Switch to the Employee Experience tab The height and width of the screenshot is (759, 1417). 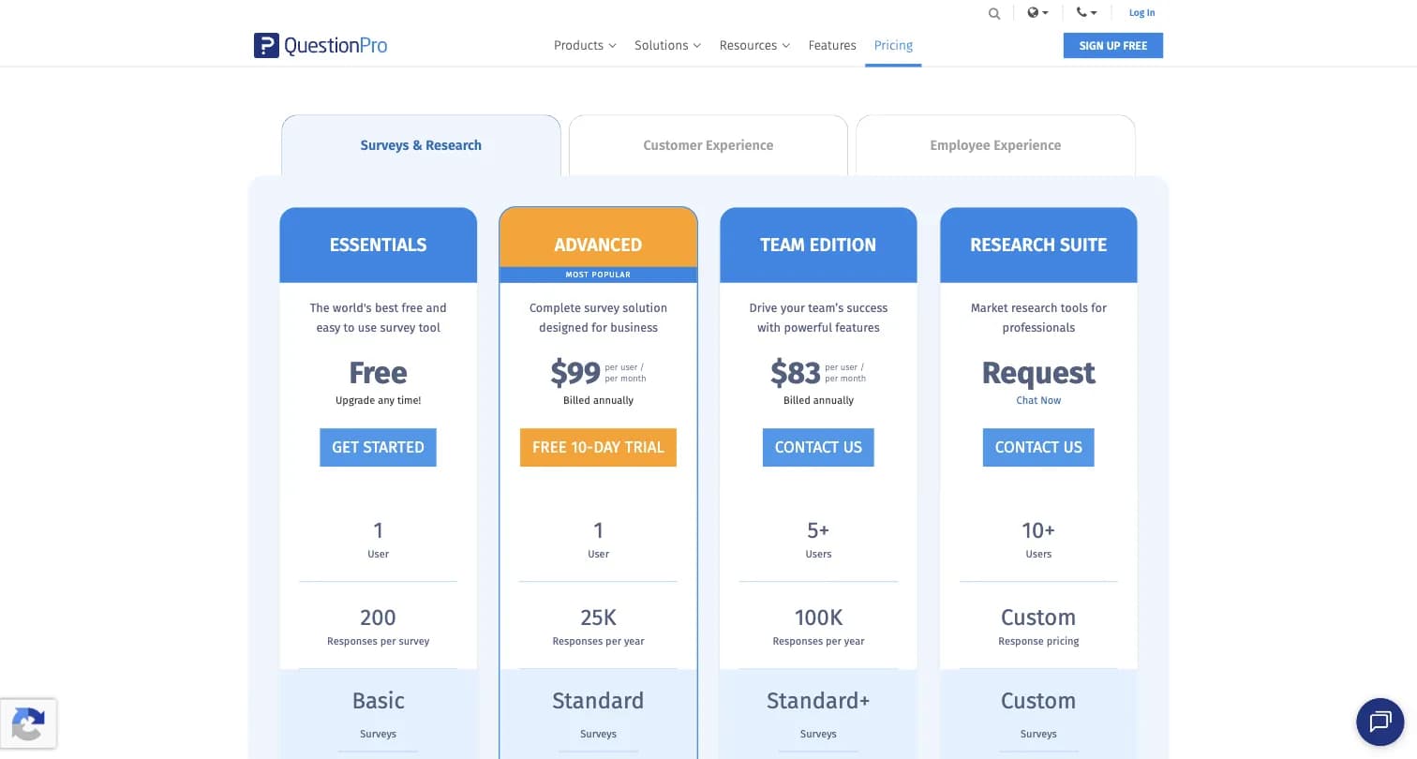tap(995, 145)
